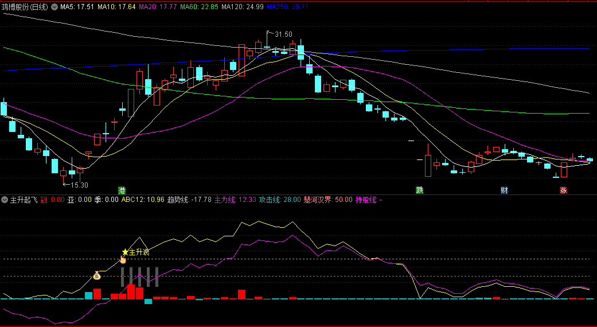
Task: Click the yellow star 主升浪 signal
Action: coord(125,252)
